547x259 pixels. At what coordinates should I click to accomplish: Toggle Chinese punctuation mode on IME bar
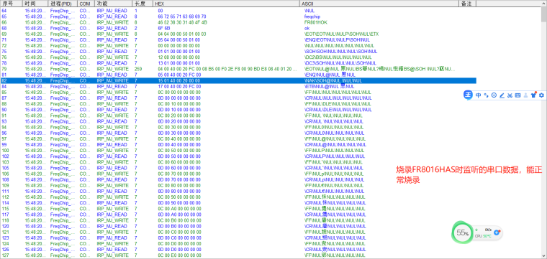pos(486,95)
